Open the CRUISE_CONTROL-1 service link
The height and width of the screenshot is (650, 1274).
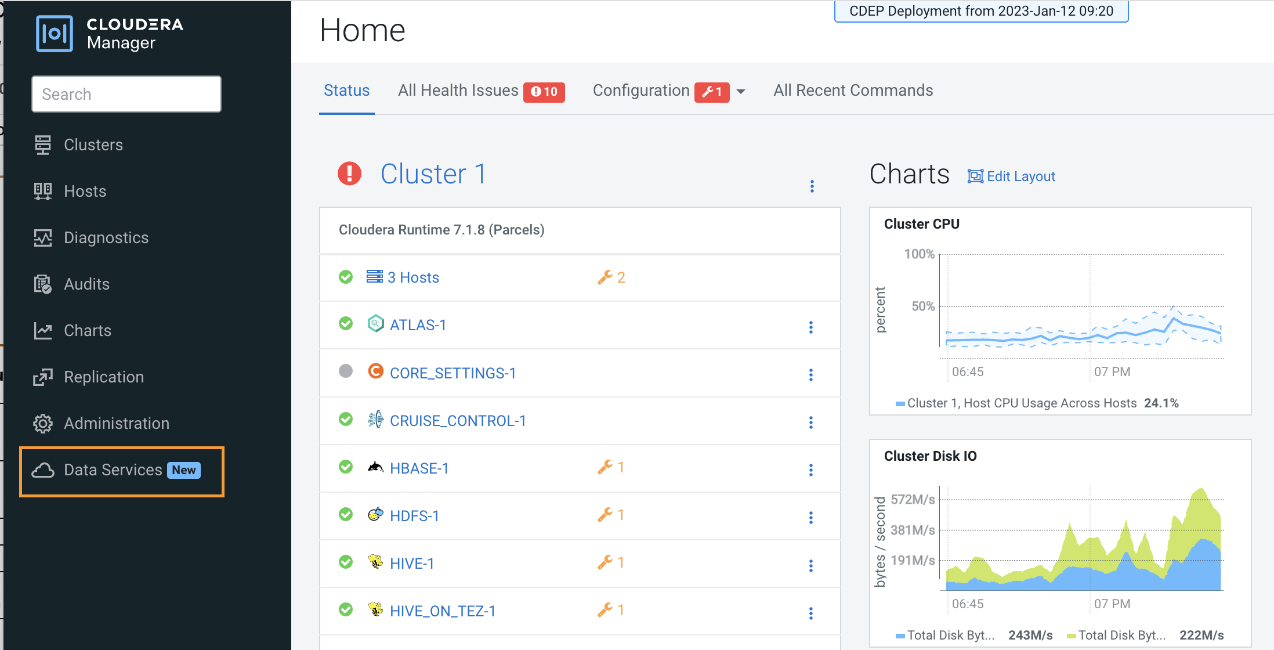[457, 421]
